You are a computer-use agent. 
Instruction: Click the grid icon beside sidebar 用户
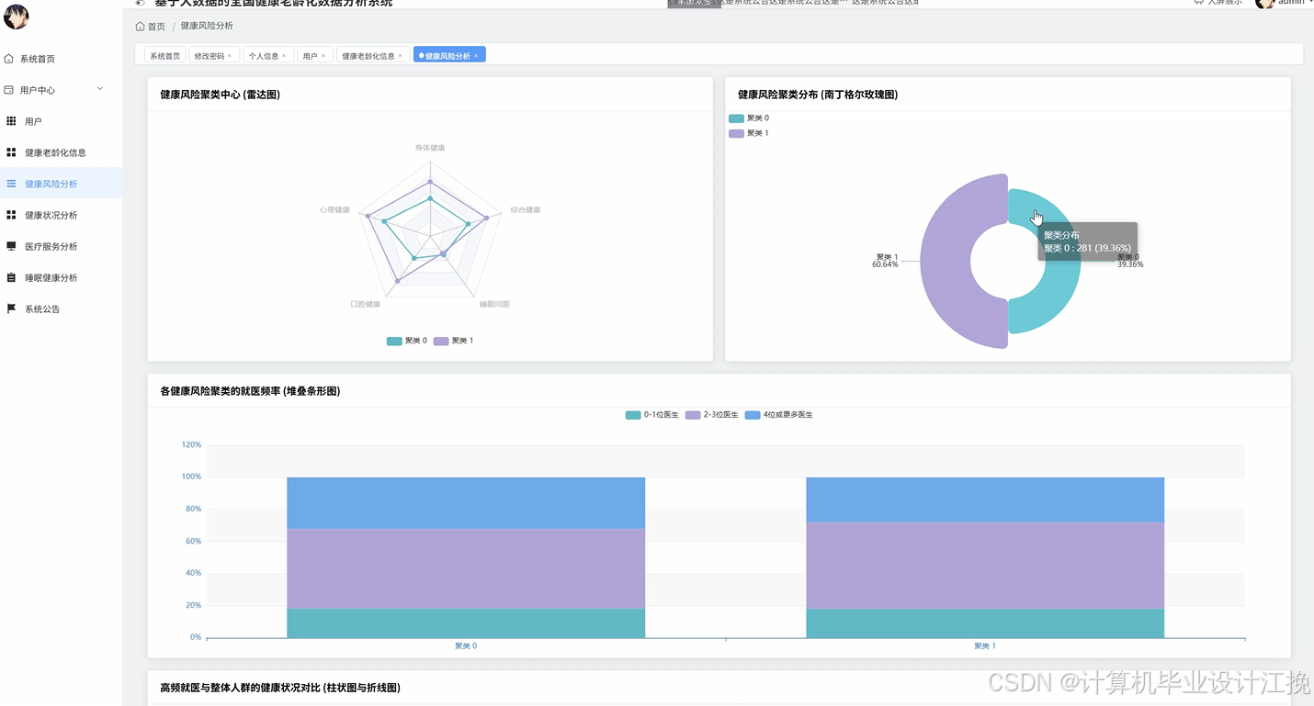click(11, 121)
